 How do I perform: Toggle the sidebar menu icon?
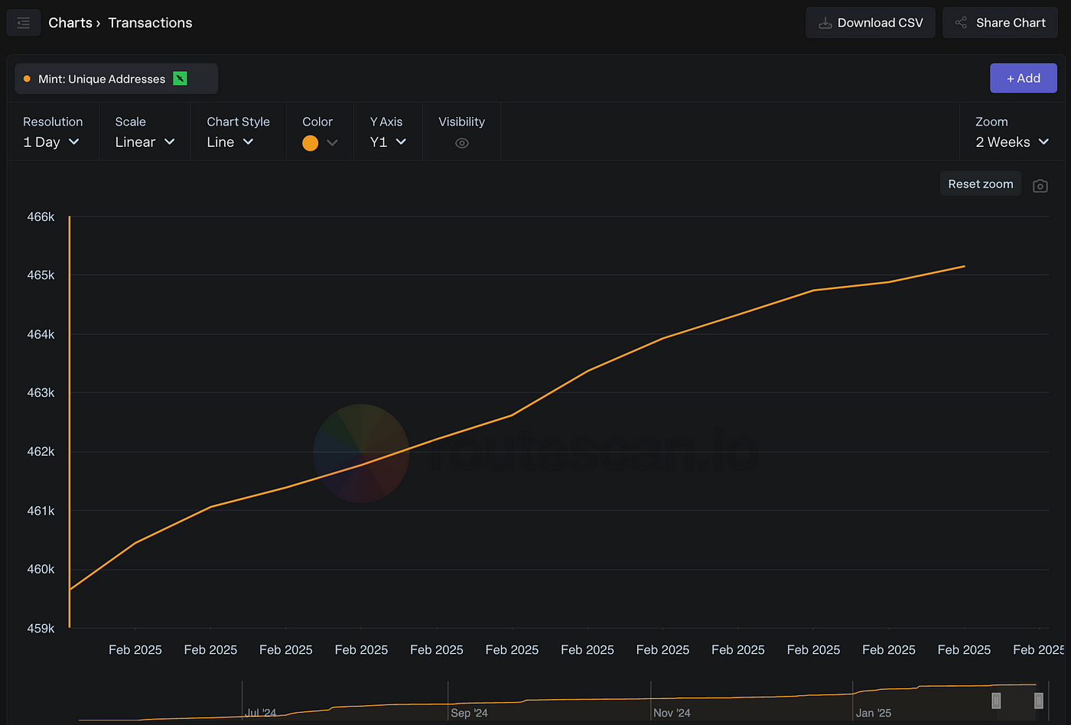point(23,23)
